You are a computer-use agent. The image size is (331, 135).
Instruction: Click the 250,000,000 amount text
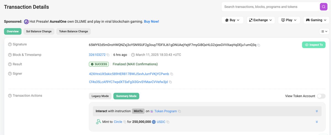click(142, 122)
